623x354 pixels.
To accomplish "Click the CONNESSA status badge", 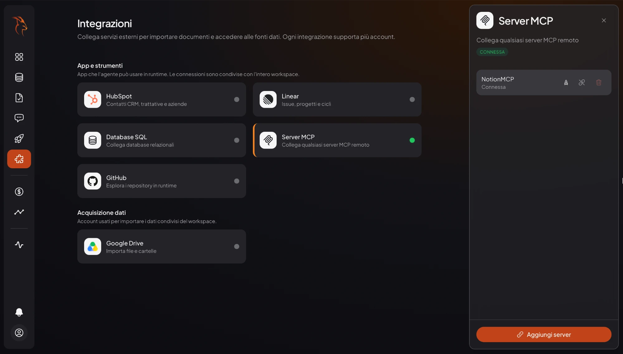I will point(492,52).
